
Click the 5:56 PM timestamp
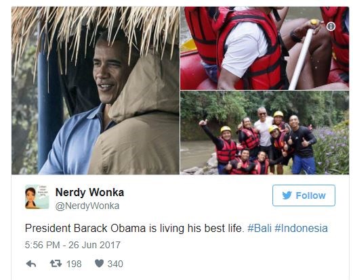pos(42,245)
